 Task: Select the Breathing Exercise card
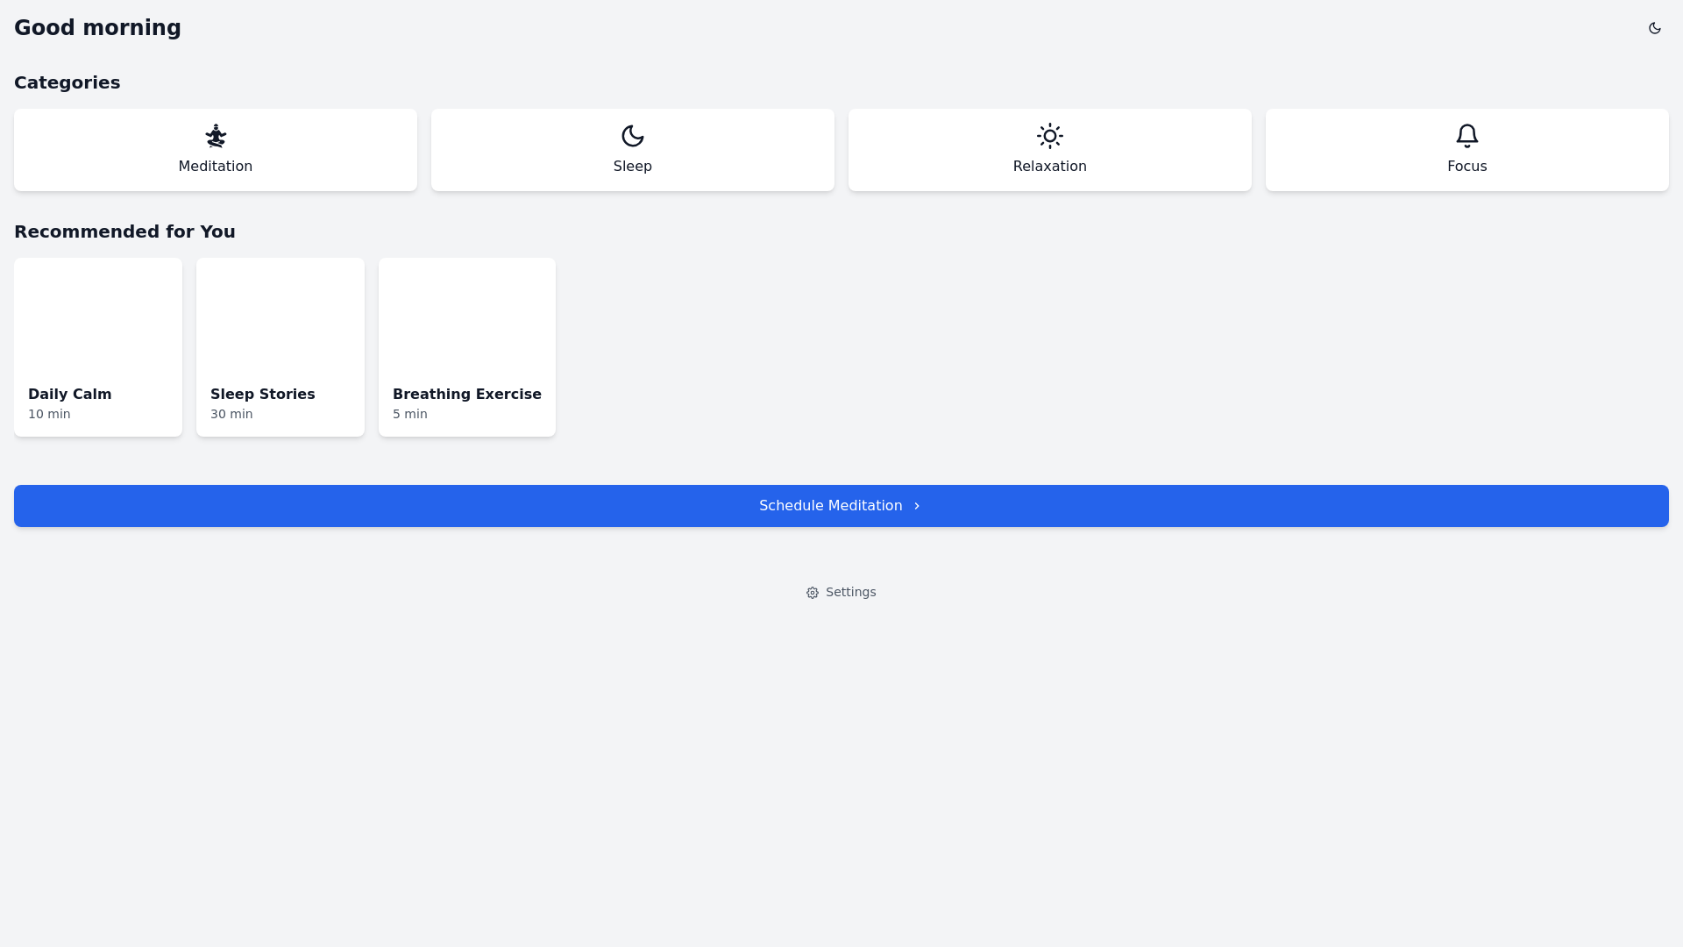(x=466, y=347)
